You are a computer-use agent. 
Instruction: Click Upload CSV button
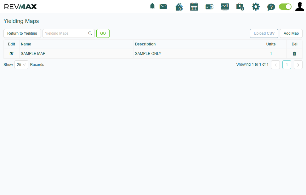(264, 33)
